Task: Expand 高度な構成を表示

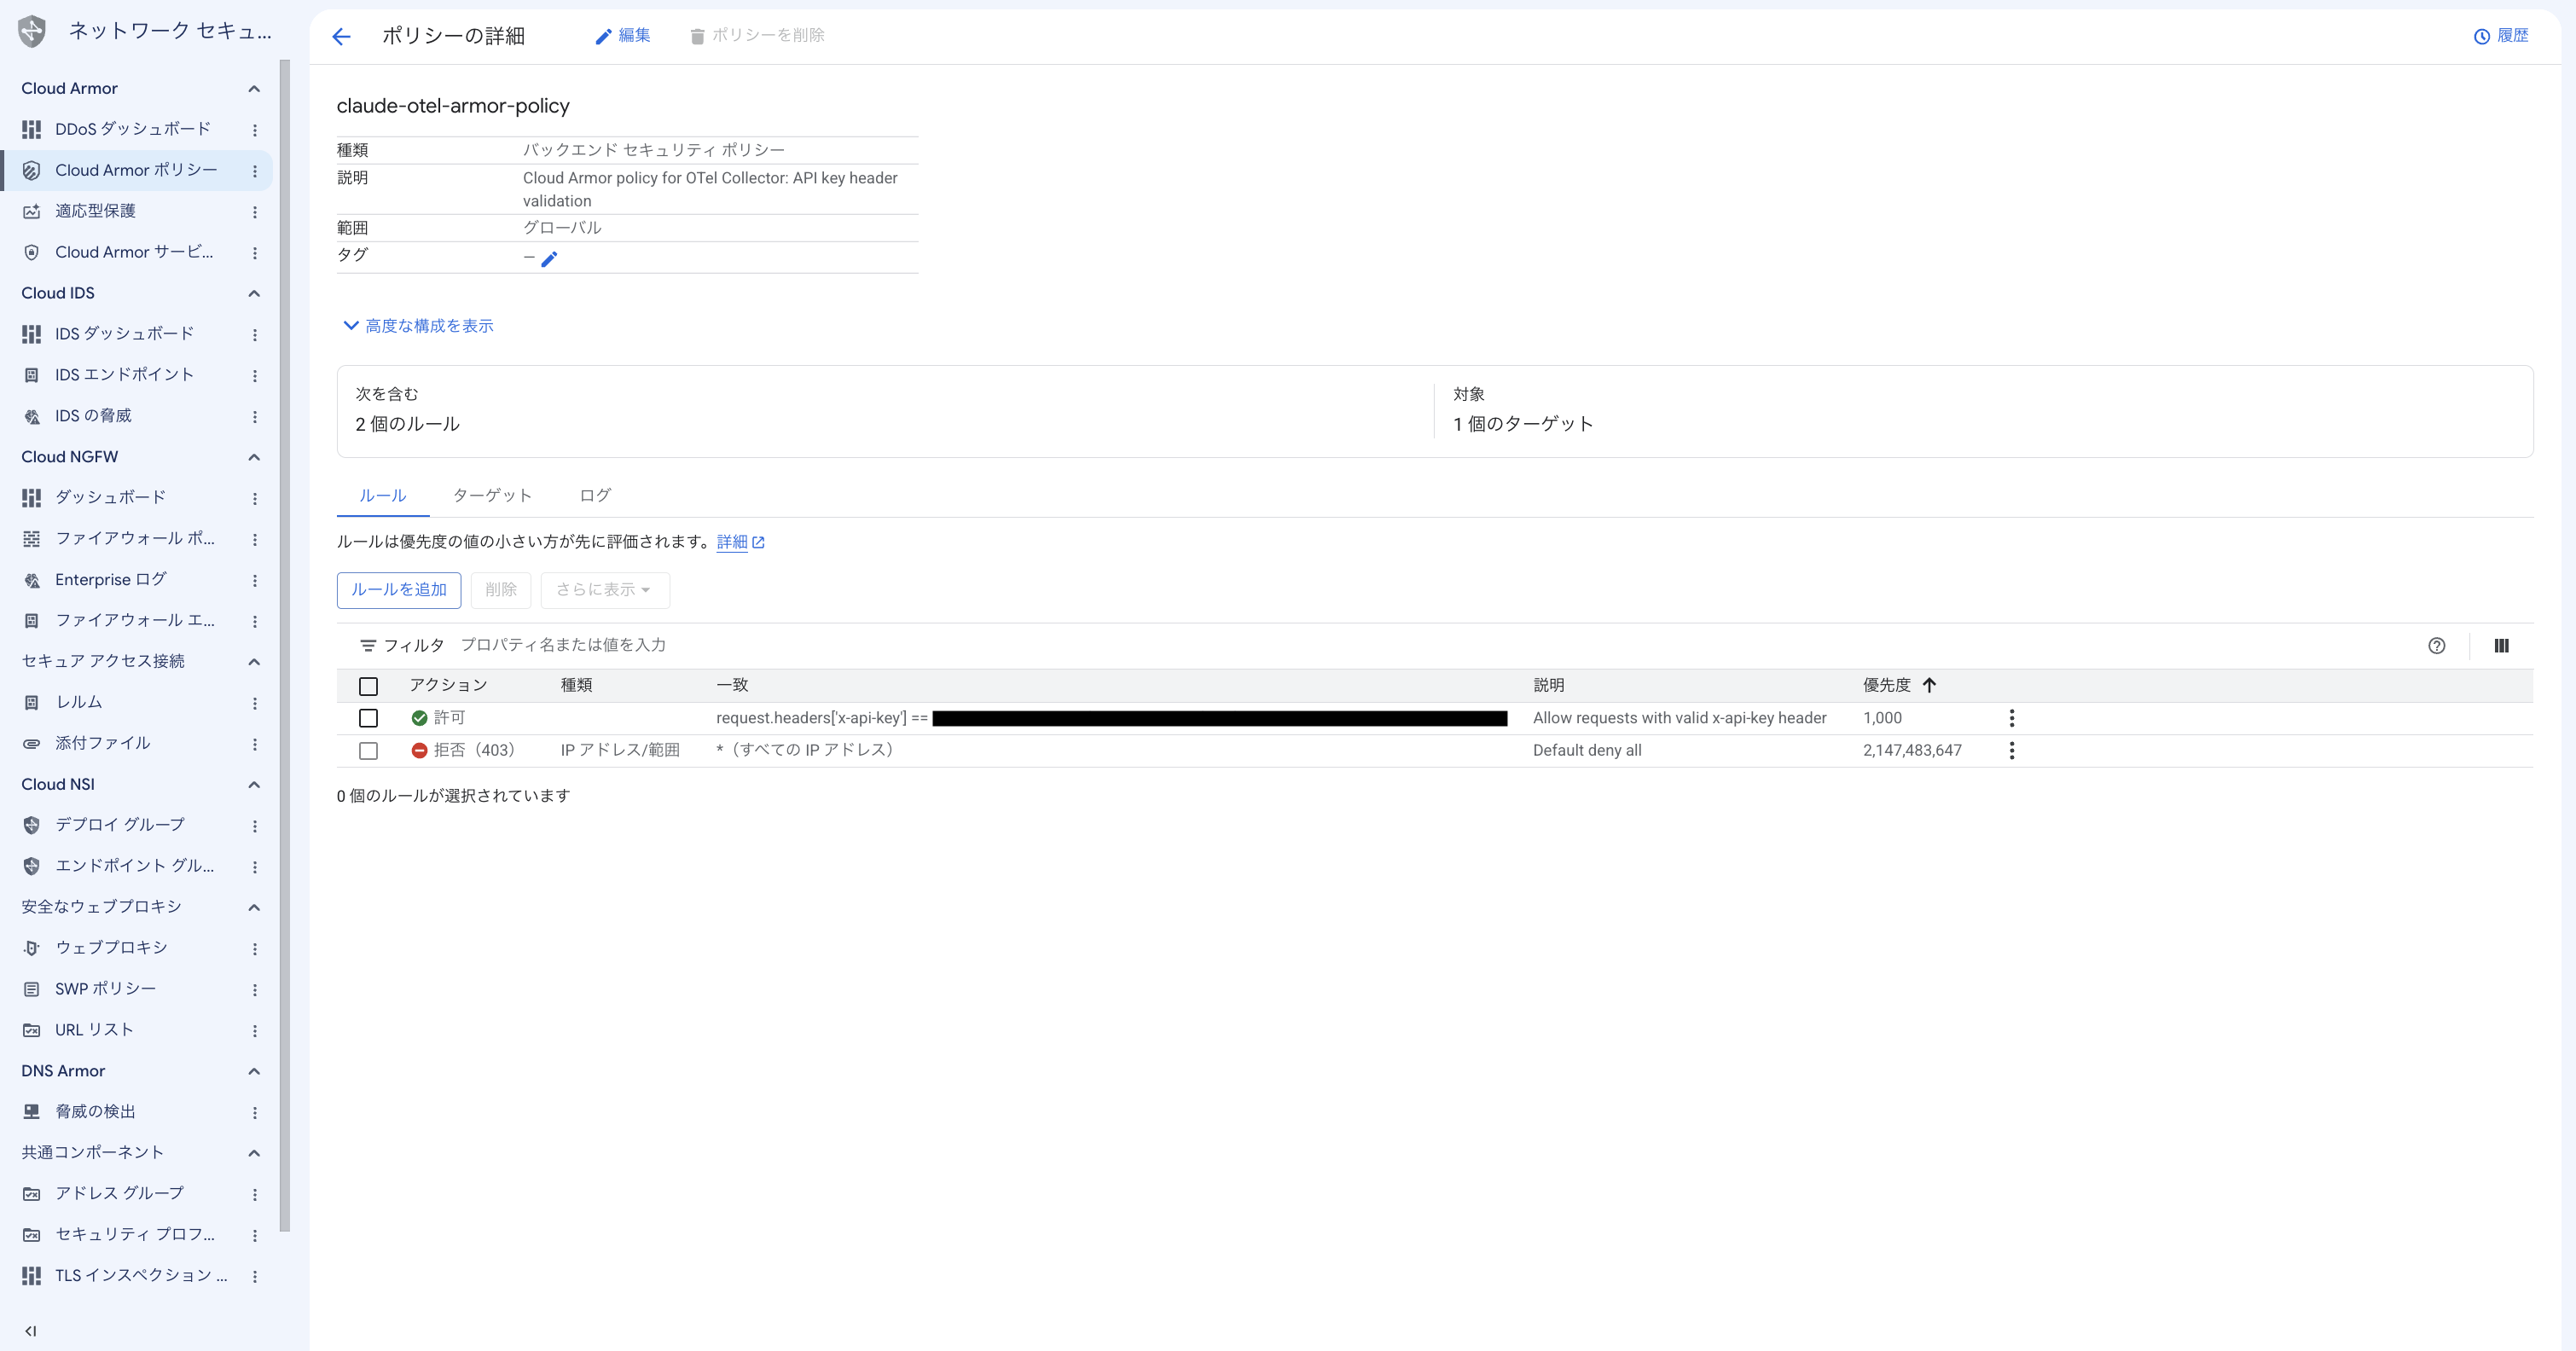Action: coord(417,326)
